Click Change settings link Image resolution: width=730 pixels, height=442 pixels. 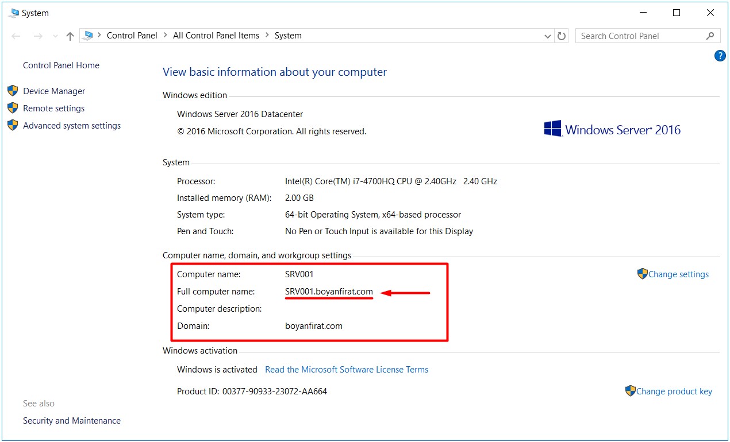[x=678, y=274]
